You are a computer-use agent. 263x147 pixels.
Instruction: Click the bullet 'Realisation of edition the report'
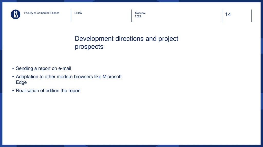tap(48, 91)
